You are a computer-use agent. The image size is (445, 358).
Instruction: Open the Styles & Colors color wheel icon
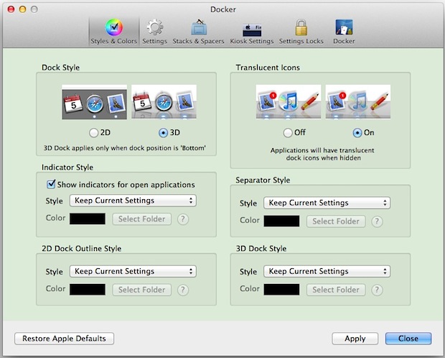pyautogui.click(x=114, y=27)
